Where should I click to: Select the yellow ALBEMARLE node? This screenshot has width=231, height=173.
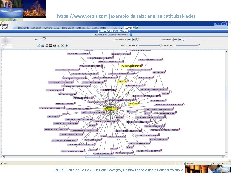pyautogui.click(x=122, y=82)
